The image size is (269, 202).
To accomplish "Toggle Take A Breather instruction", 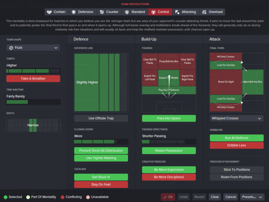I will coord(33,78).
